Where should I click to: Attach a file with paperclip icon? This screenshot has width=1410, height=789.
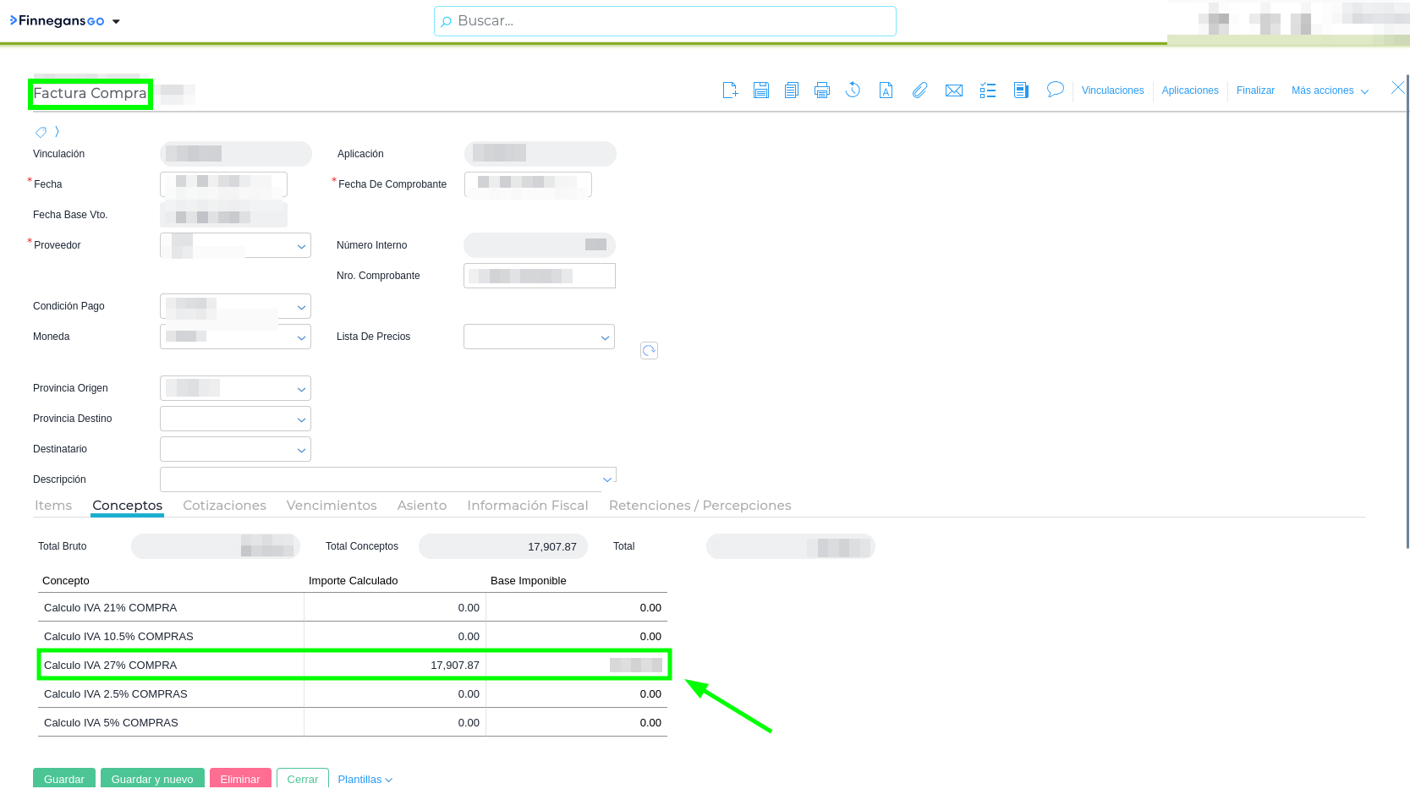tap(919, 90)
